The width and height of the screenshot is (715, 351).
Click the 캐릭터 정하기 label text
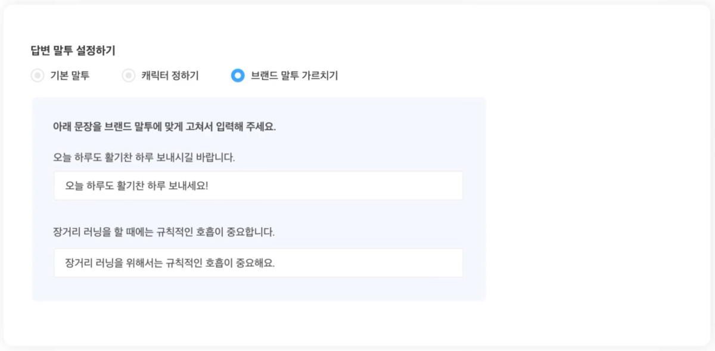pyautogui.click(x=170, y=76)
